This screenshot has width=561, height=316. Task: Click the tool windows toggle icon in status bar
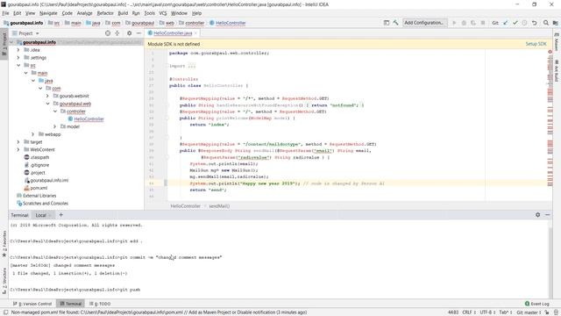[6, 312]
